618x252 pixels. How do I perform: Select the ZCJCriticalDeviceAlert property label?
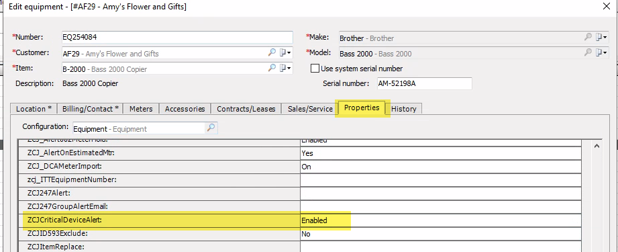point(64,220)
